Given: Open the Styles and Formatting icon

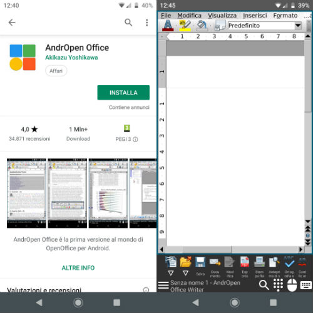Looking at the screenshot, I should [220, 26].
